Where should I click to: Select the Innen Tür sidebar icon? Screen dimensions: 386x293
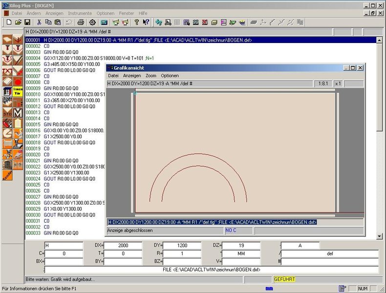tap(18, 91)
